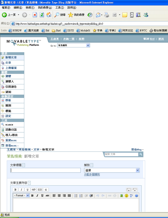Screen dimensions: 168x218
Task: Click the quick-tag link chain button
Action: point(34,189)
